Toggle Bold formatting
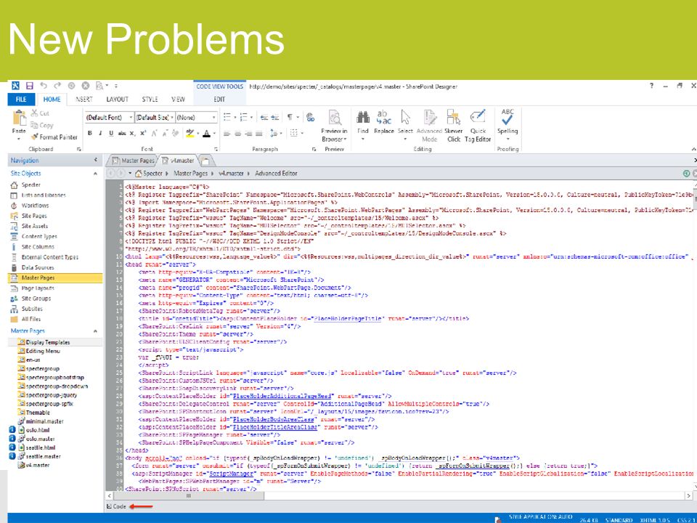 click(x=90, y=133)
